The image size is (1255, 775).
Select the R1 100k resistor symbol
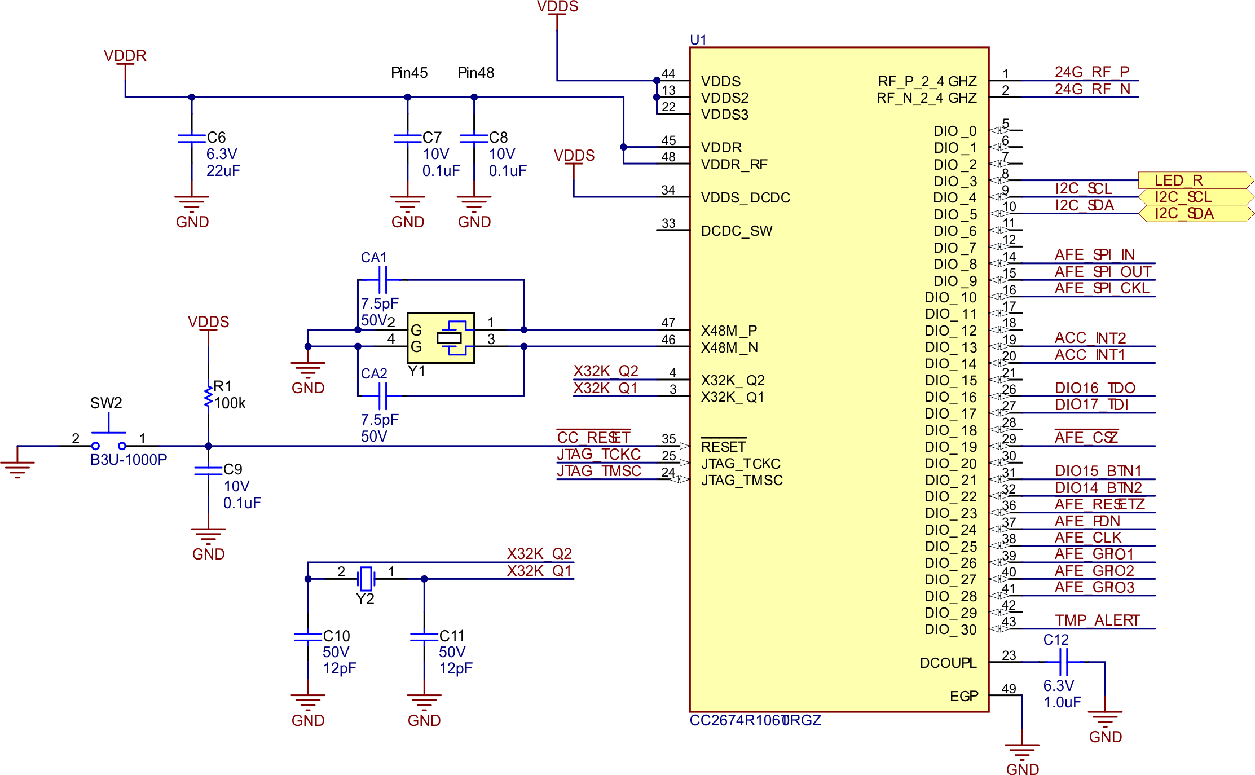[208, 395]
